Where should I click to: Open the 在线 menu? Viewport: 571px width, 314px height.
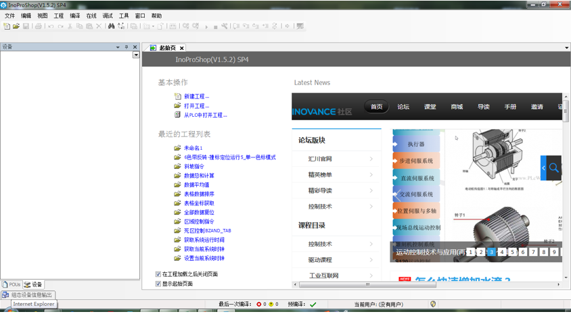[91, 16]
